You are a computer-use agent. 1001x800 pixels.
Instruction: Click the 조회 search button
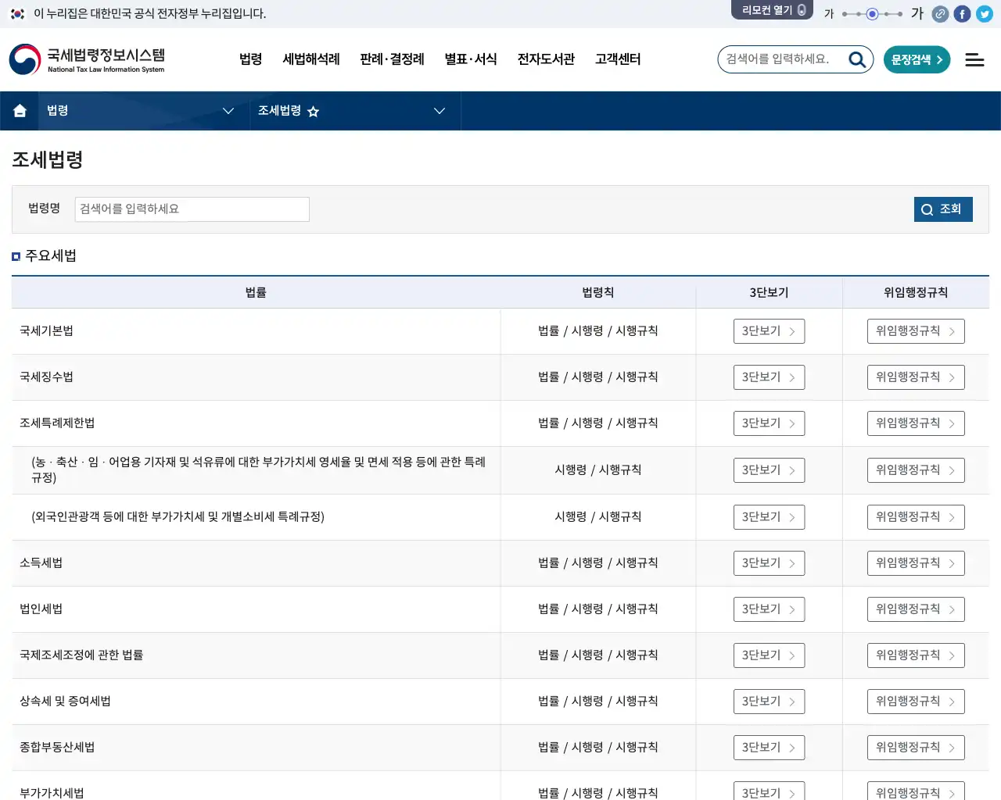click(x=943, y=209)
